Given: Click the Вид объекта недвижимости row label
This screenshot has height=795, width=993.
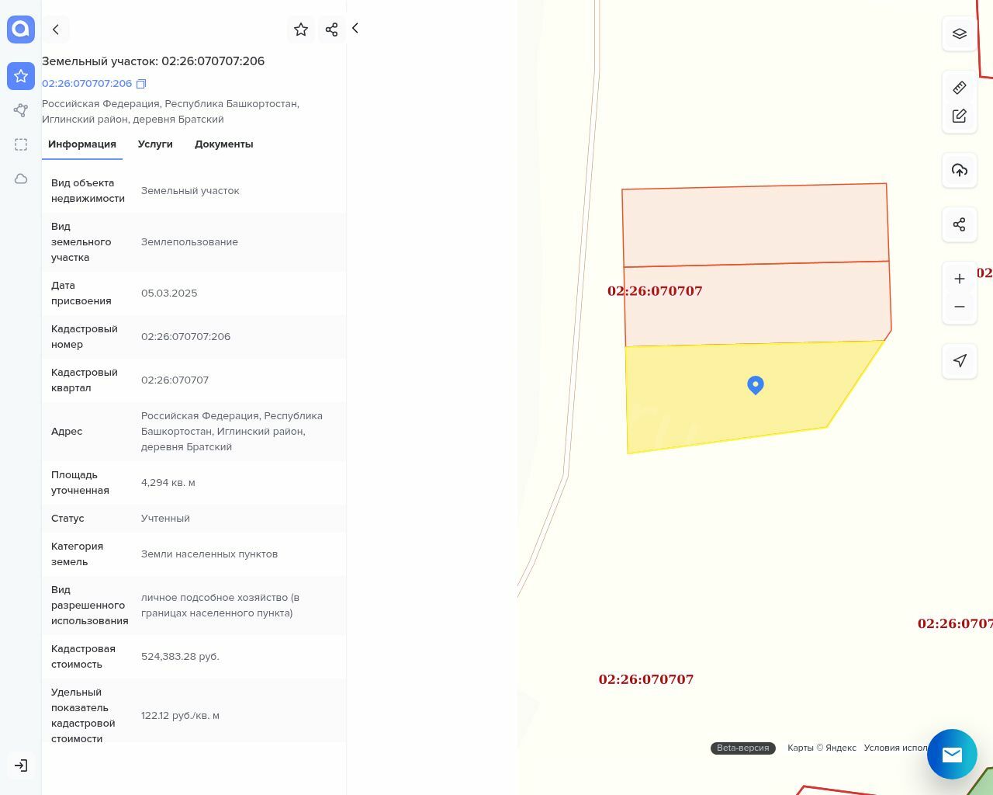Looking at the screenshot, I should coord(88,191).
